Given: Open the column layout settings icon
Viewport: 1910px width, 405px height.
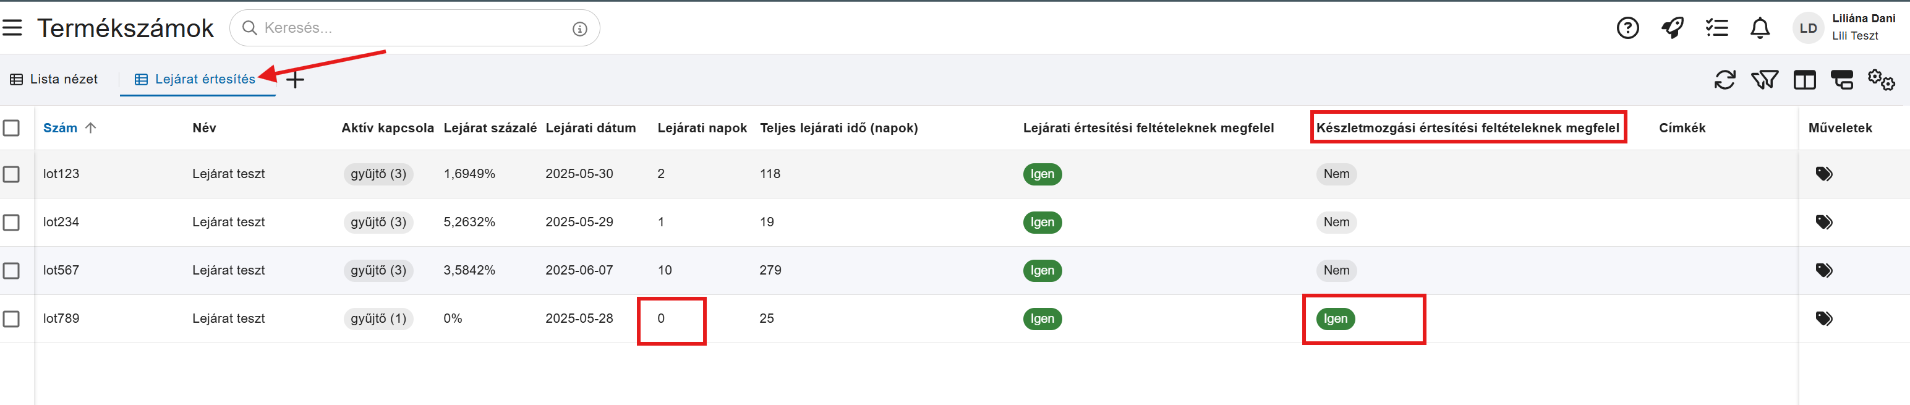Looking at the screenshot, I should [x=1804, y=79].
